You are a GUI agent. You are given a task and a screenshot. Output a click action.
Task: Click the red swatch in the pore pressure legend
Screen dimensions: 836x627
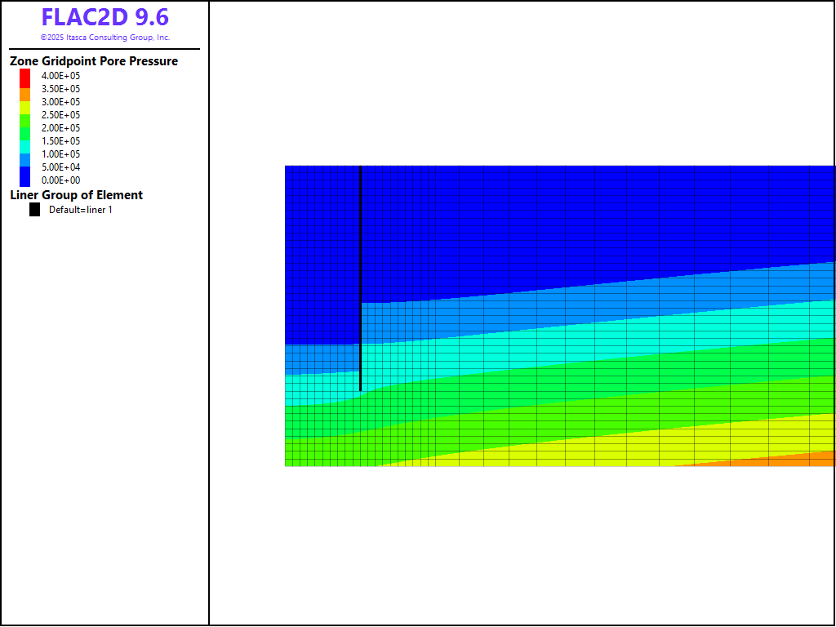pos(24,78)
